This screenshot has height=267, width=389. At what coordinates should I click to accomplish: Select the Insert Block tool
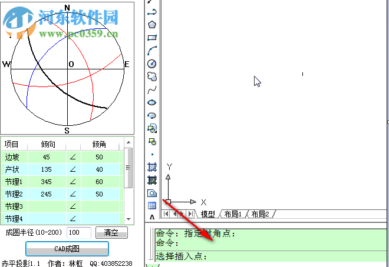[x=152, y=128]
